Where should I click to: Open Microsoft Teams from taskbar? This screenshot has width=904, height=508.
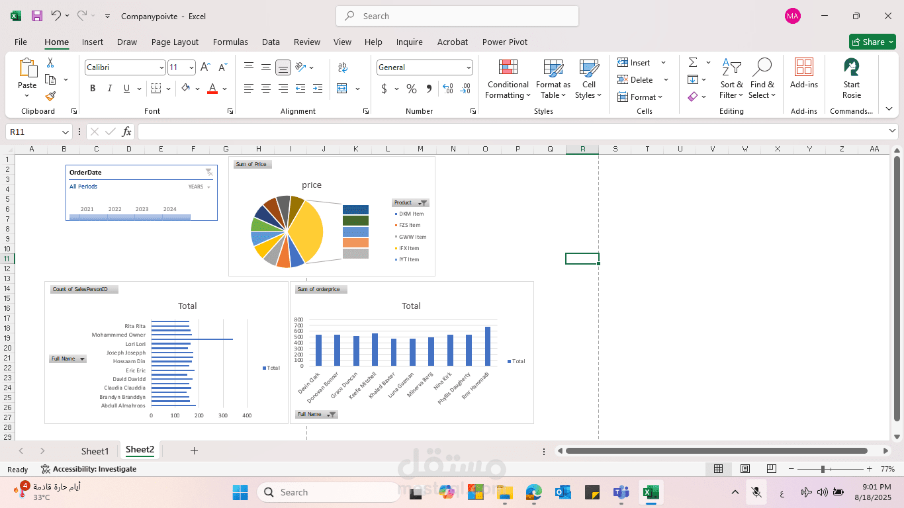(x=621, y=492)
